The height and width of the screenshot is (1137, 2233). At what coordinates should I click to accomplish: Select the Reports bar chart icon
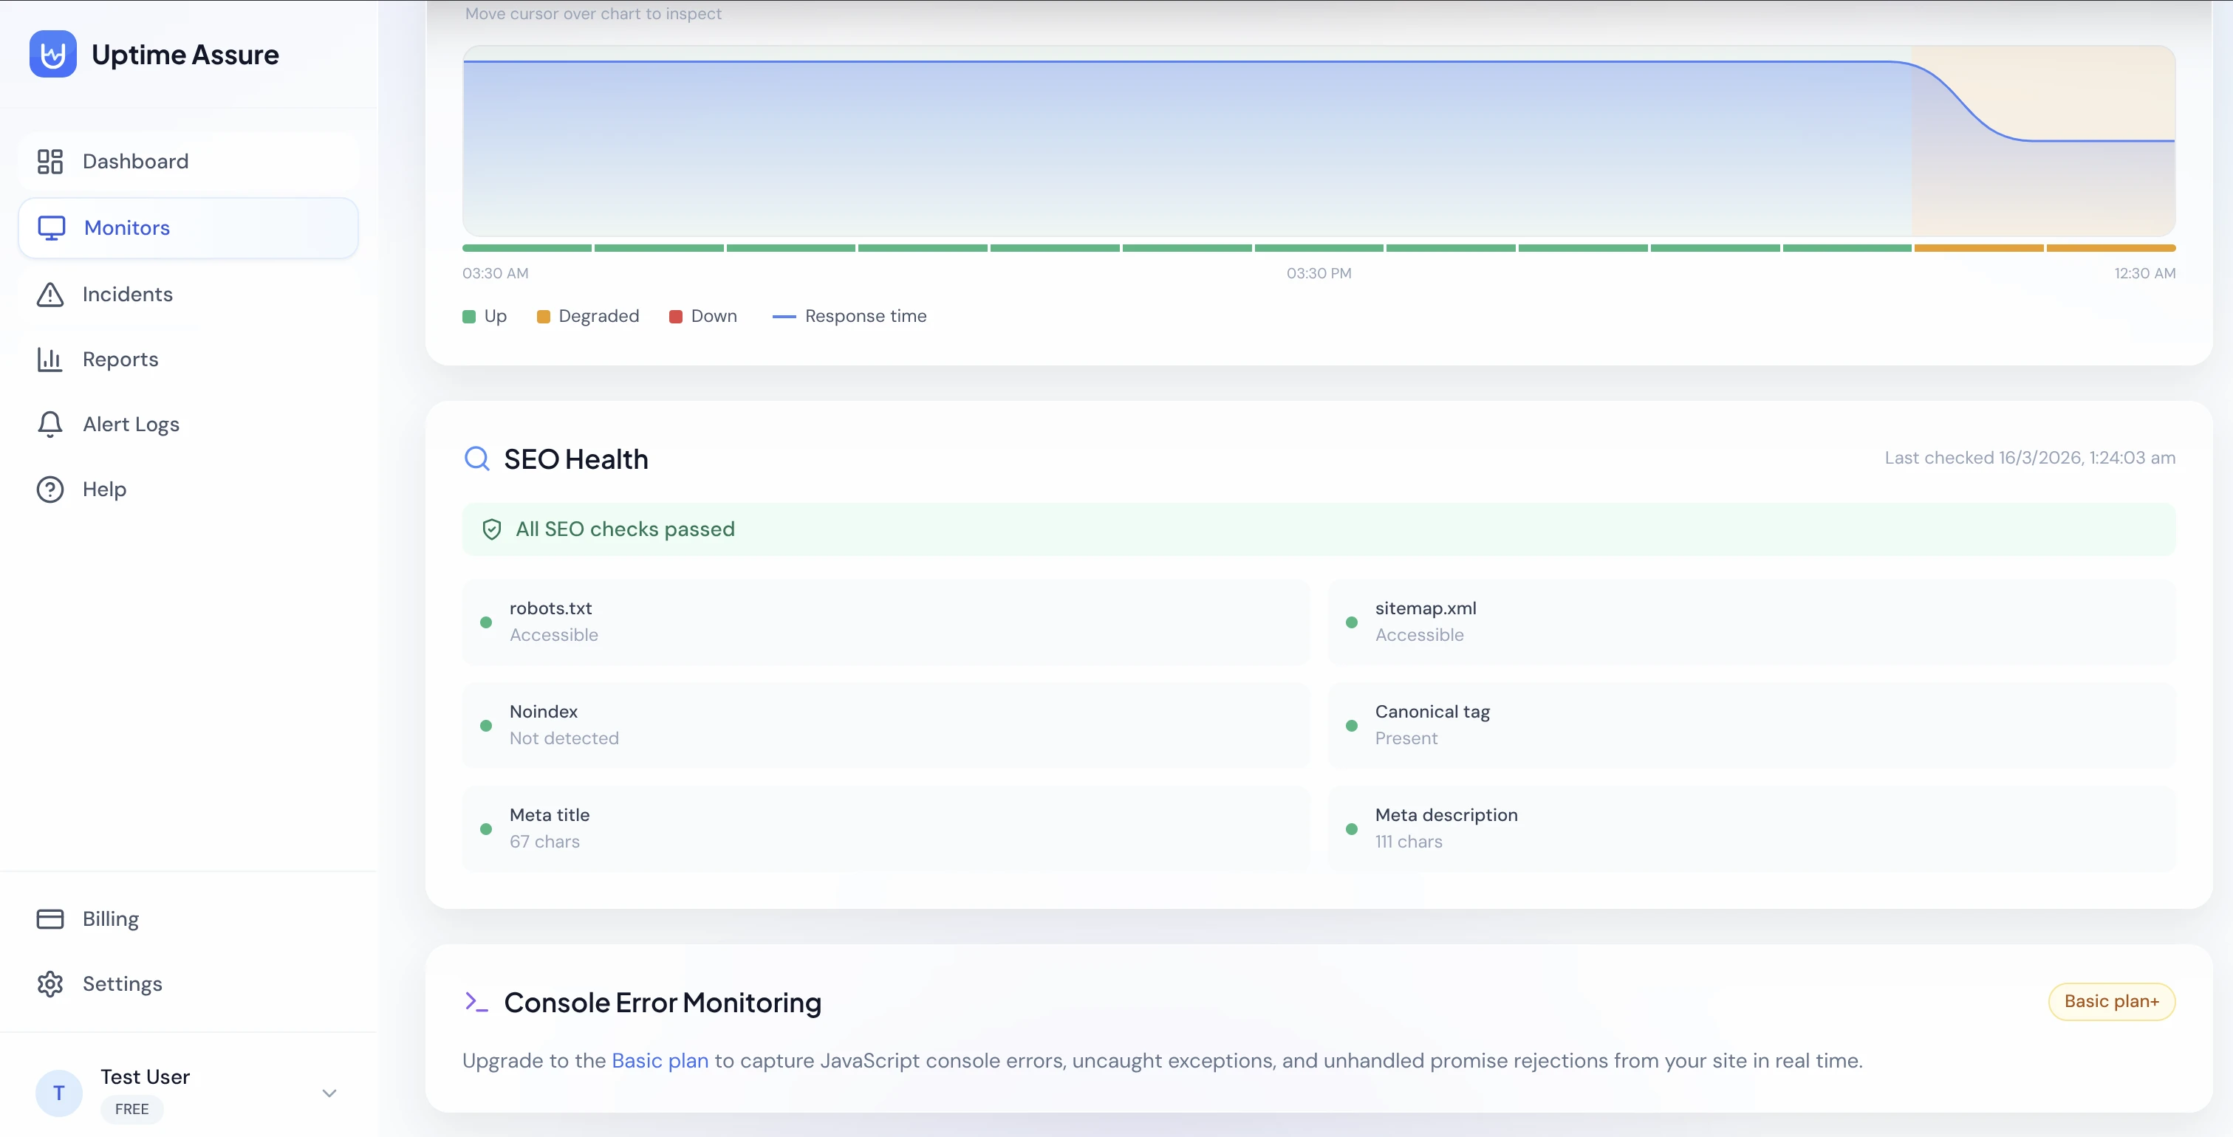(50, 359)
